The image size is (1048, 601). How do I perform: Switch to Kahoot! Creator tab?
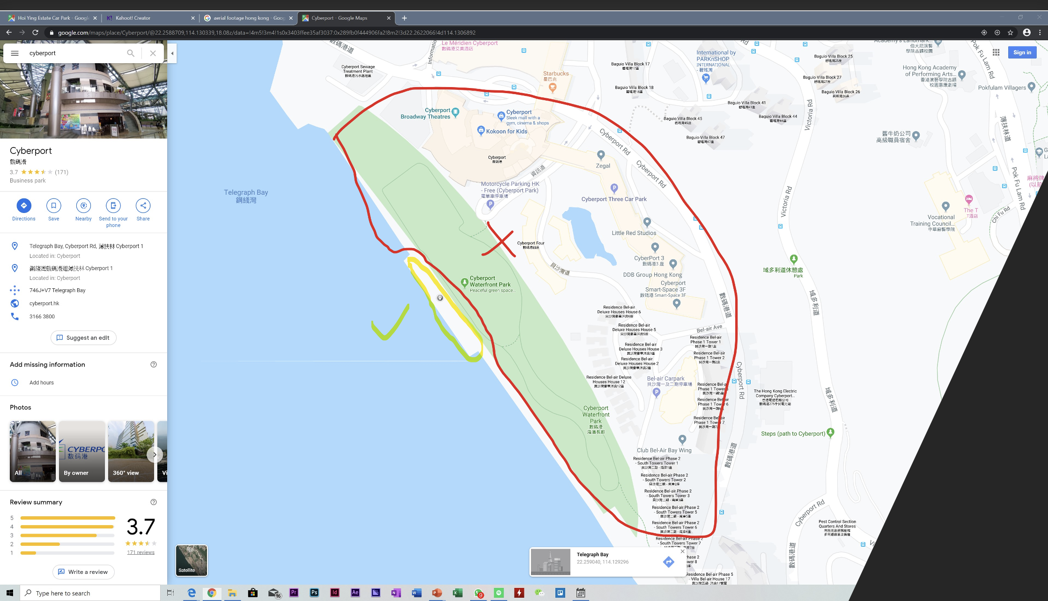[x=150, y=18]
